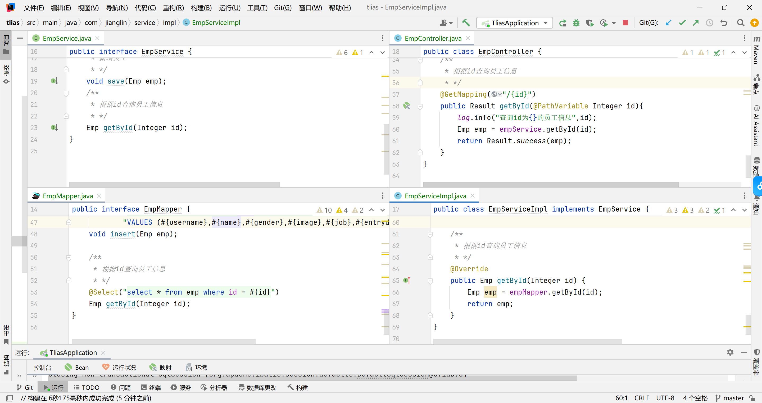The width and height of the screenshot is (762, 403).
Task: Collapse the getById method fold in EmpServiceImpl
Action: (430, 281)
